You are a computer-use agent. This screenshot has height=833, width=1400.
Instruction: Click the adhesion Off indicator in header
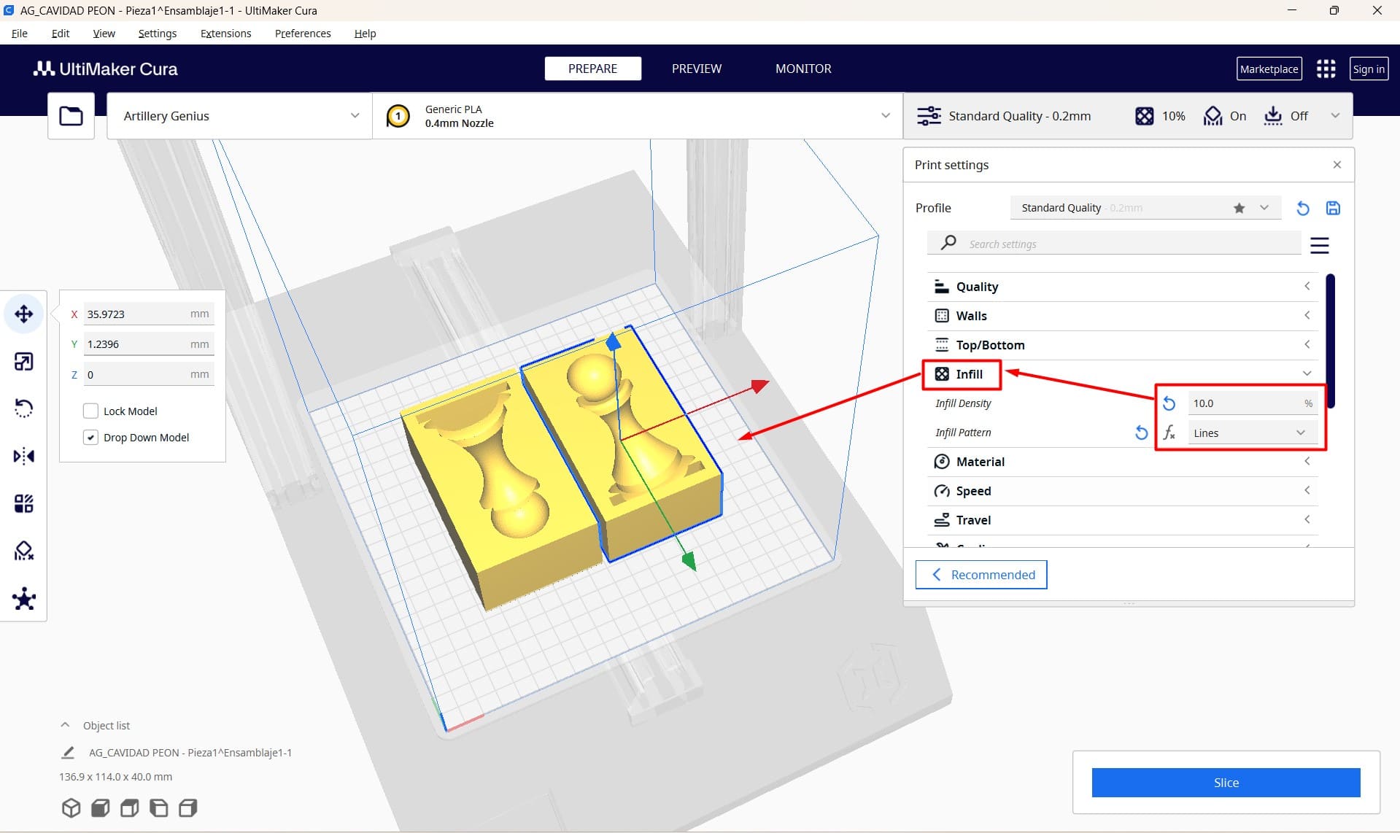click(x=1286, y=116)
